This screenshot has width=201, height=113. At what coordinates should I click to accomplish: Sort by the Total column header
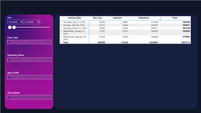click(175, 18)
